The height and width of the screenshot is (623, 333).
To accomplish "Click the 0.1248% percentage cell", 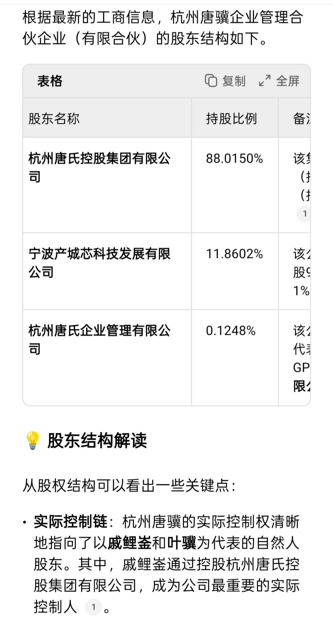I will [231, 331].
